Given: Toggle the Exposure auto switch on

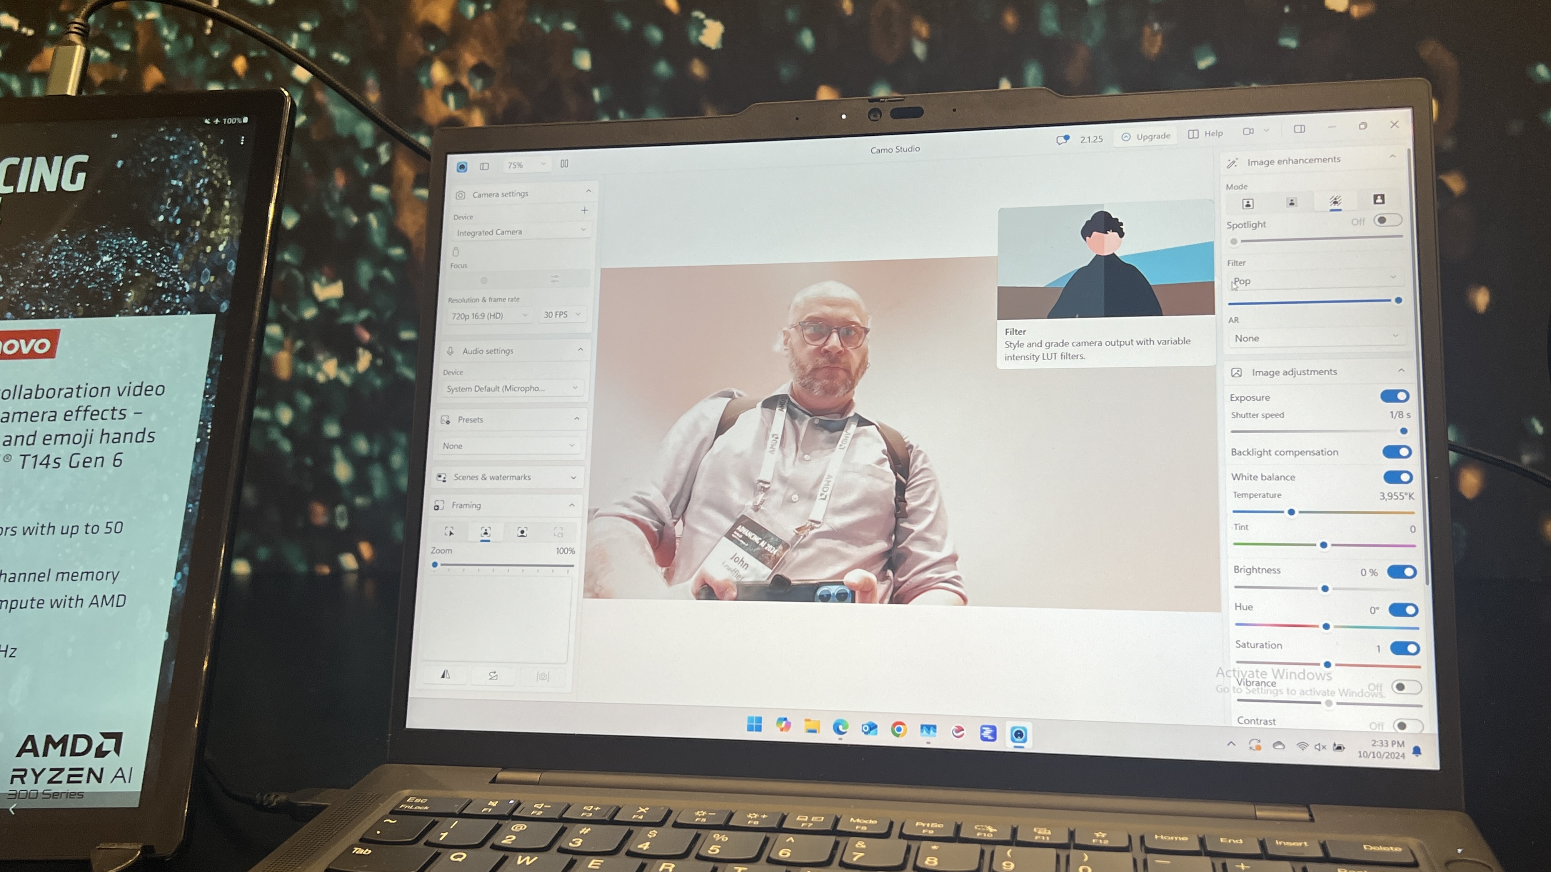Looking at the screenshot, I should pos(1396,396).
